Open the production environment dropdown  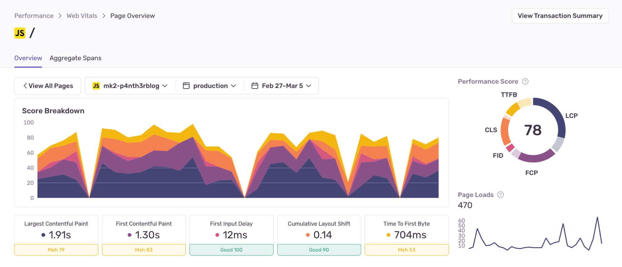point(210,86)
